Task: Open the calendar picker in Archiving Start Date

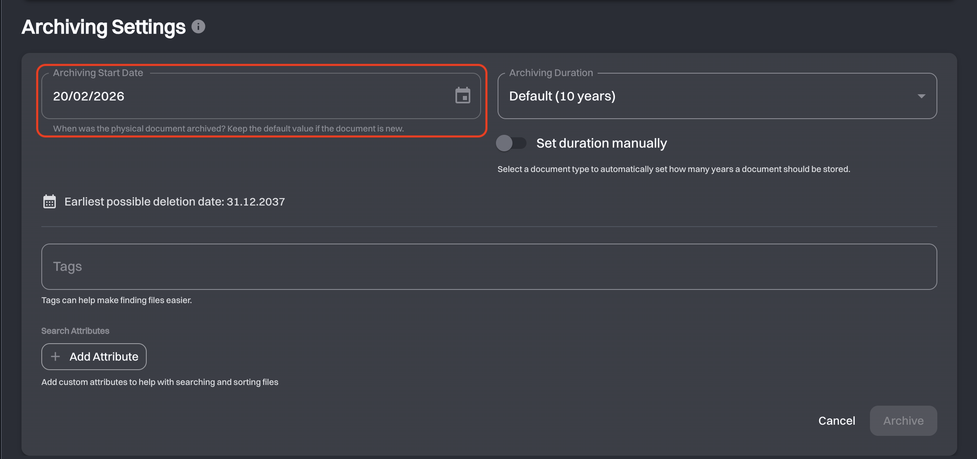Action: pos(463,96)
